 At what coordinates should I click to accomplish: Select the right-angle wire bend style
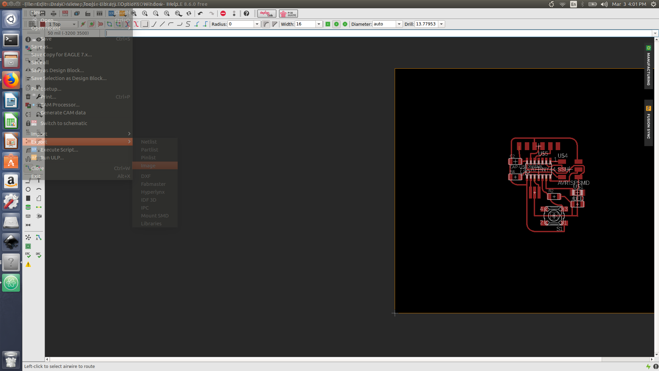pos(145,24)
